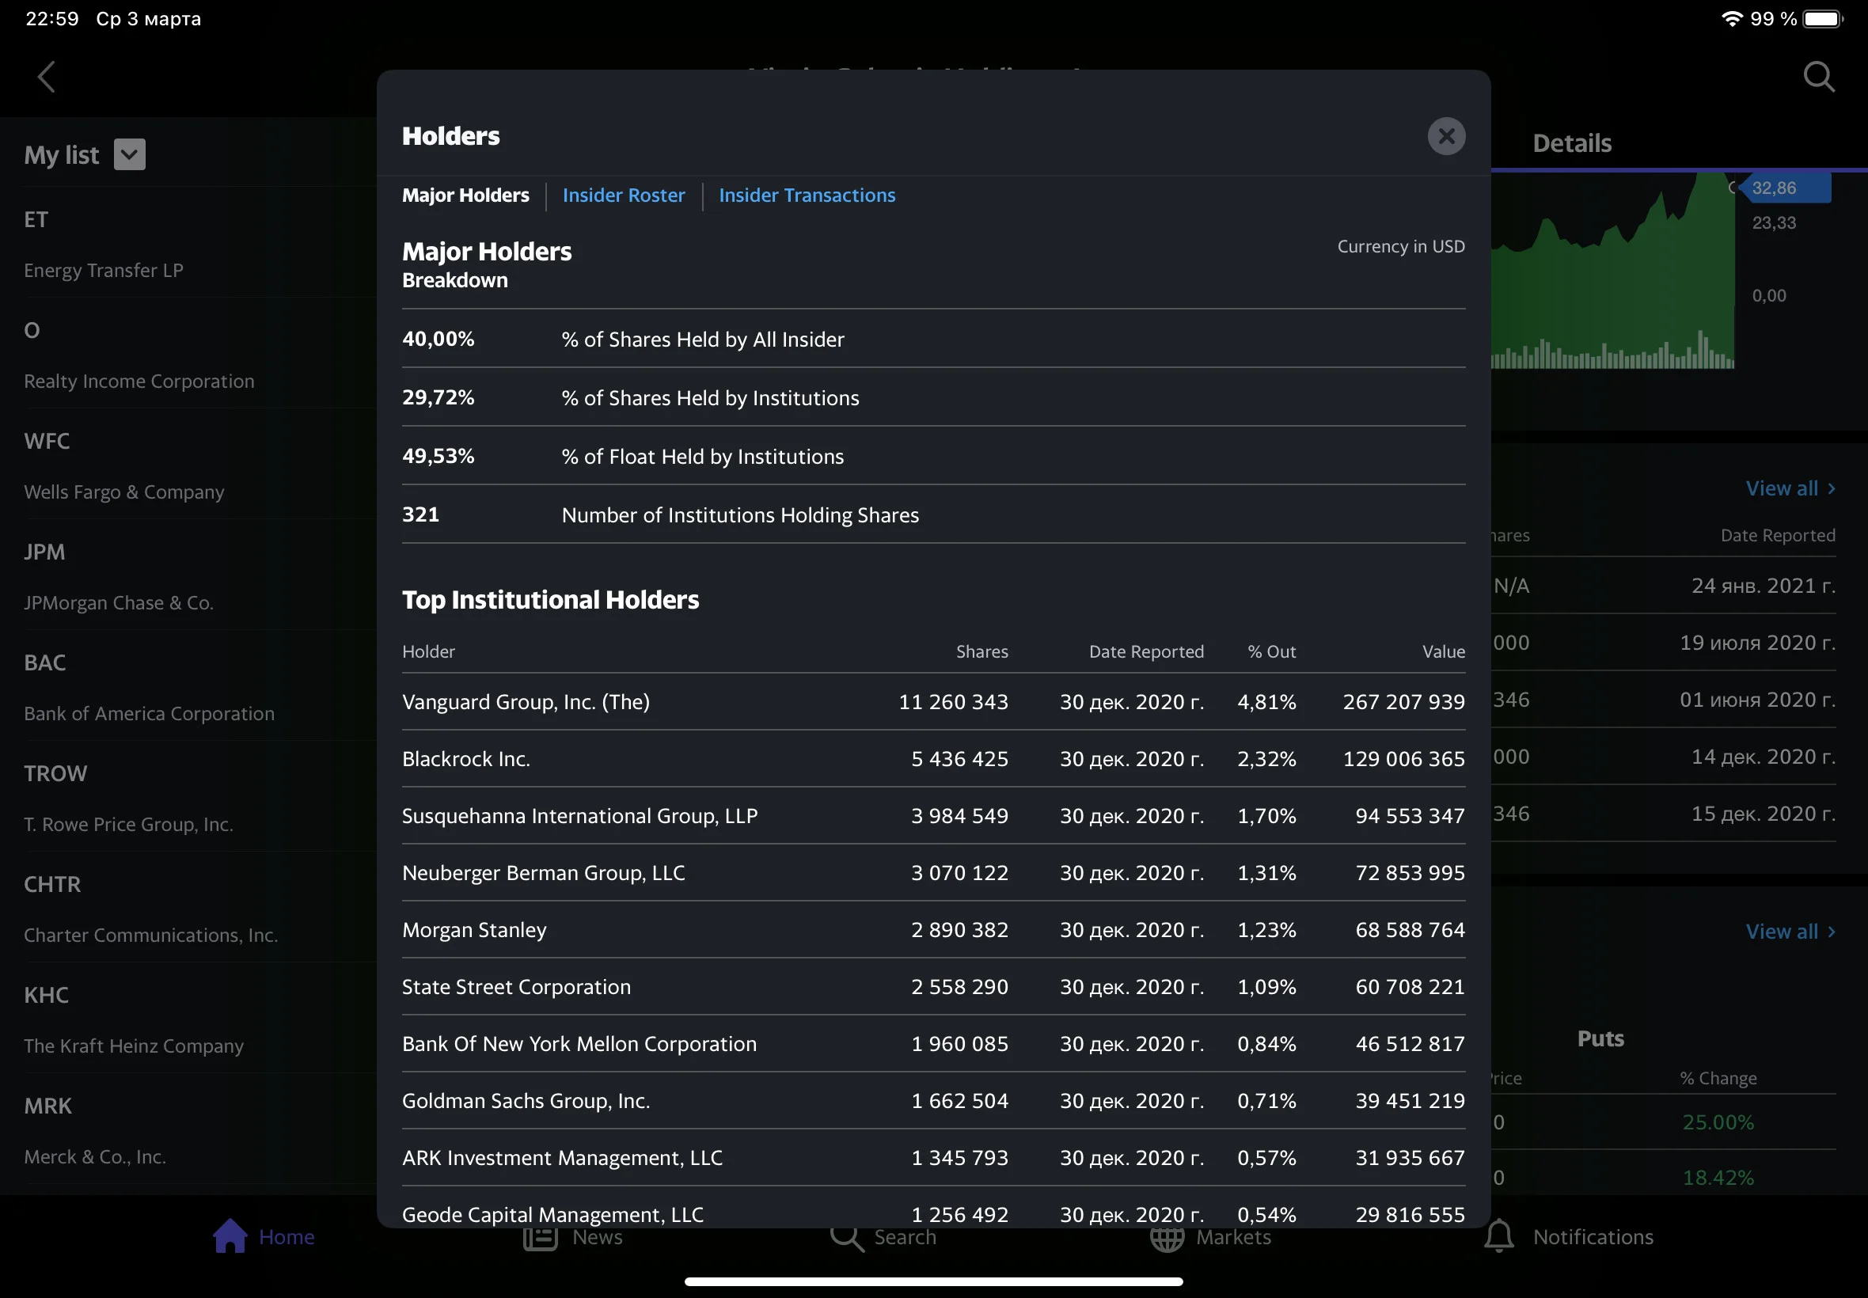Open the Details tab behind the dialog
The width and height of the screenshot is (1868, 1298).
coord(1571,143)
